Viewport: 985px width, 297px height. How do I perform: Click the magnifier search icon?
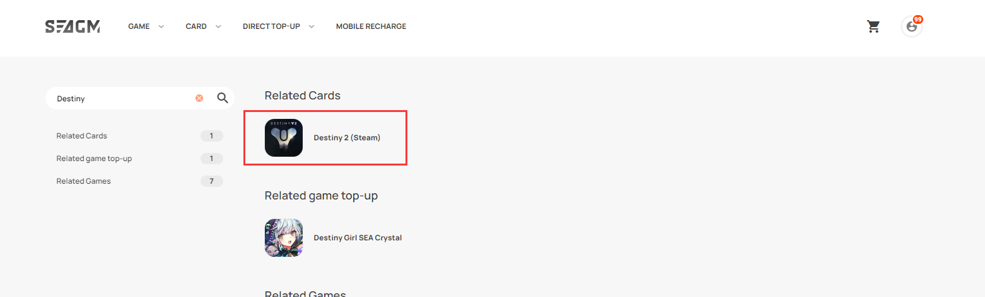[222, 98]
